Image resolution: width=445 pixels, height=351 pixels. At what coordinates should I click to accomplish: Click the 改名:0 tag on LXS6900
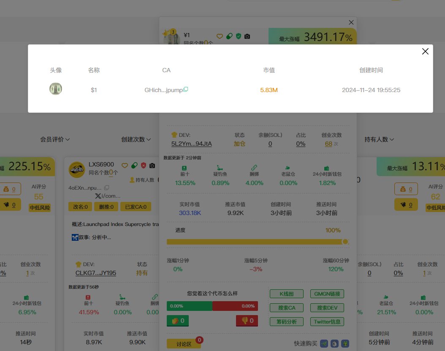[x=80, y=207]
